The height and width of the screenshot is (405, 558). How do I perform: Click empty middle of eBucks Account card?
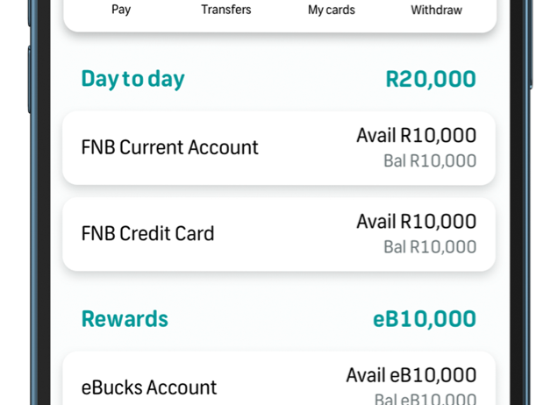[x=281, y=387]
